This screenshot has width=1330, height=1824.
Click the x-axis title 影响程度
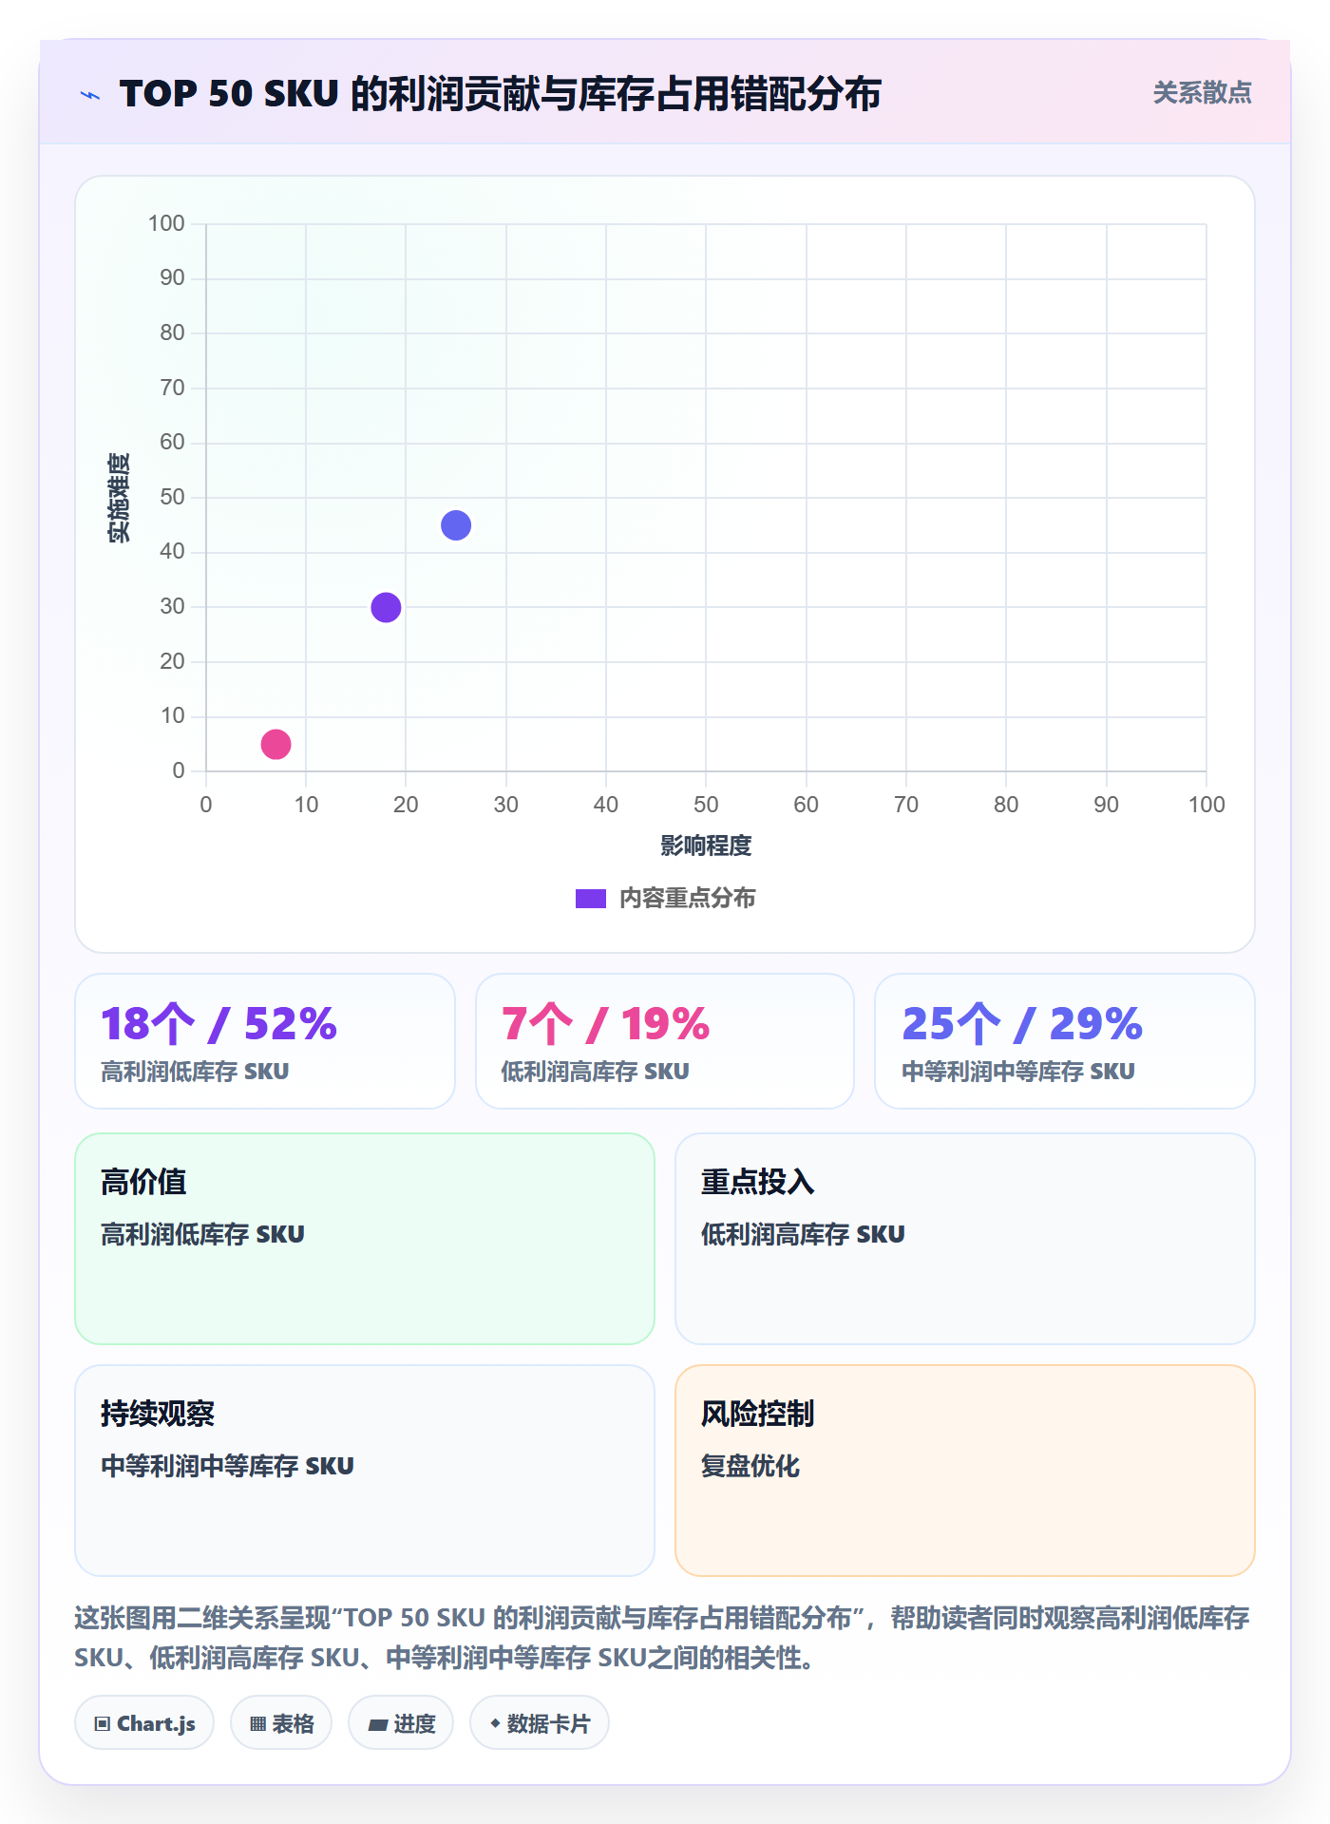706,845
